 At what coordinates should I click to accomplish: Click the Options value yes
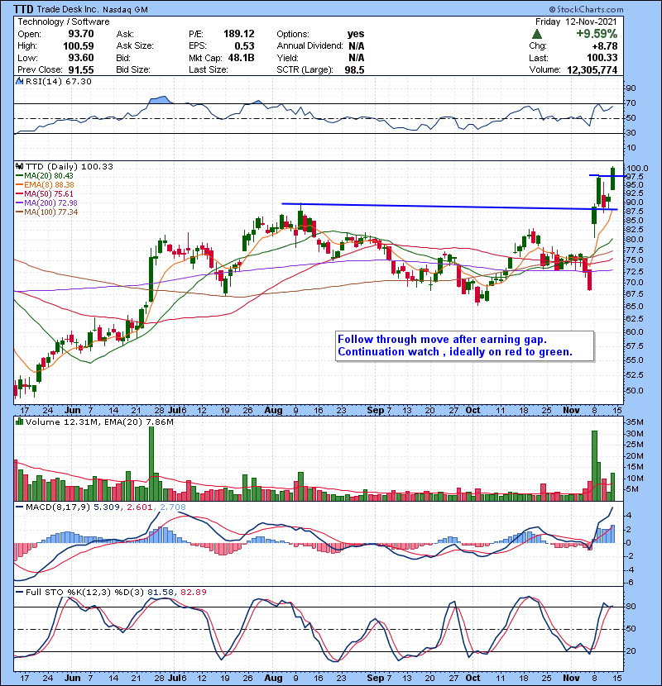tap(356, 34)
